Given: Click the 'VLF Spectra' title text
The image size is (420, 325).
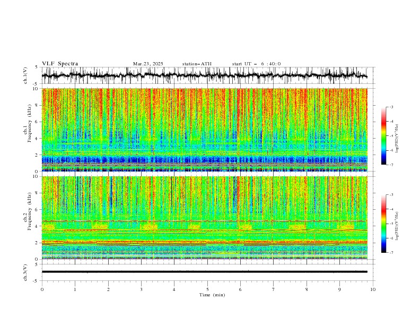Looking at the screenshot, I should point(60,64).
